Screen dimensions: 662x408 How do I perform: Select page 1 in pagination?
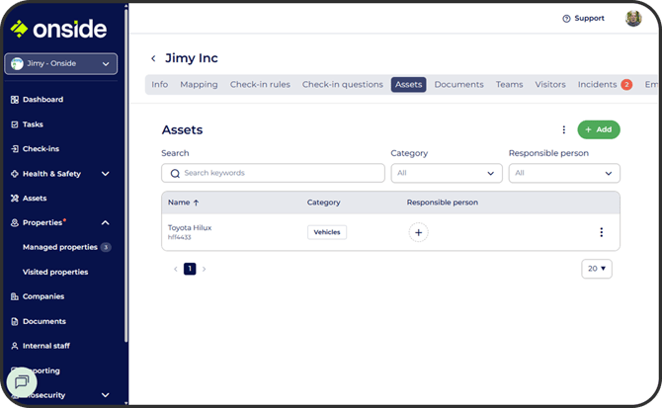click(190, 269)
